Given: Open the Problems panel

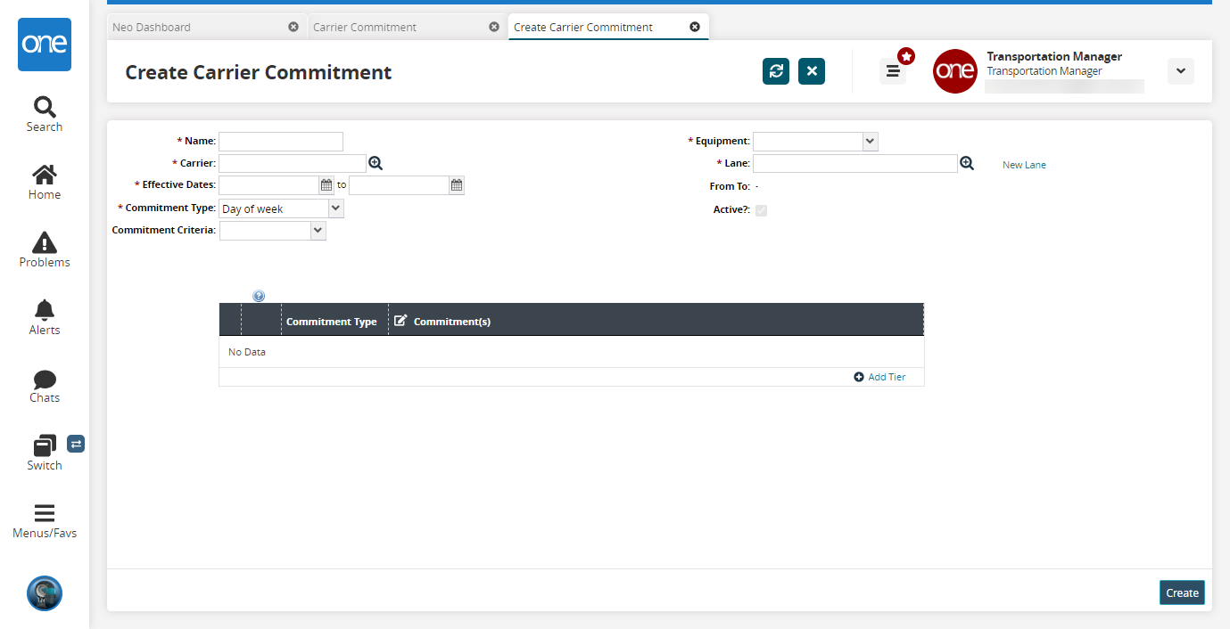Looking at the screenshot, I should click(x=45, y=250).
